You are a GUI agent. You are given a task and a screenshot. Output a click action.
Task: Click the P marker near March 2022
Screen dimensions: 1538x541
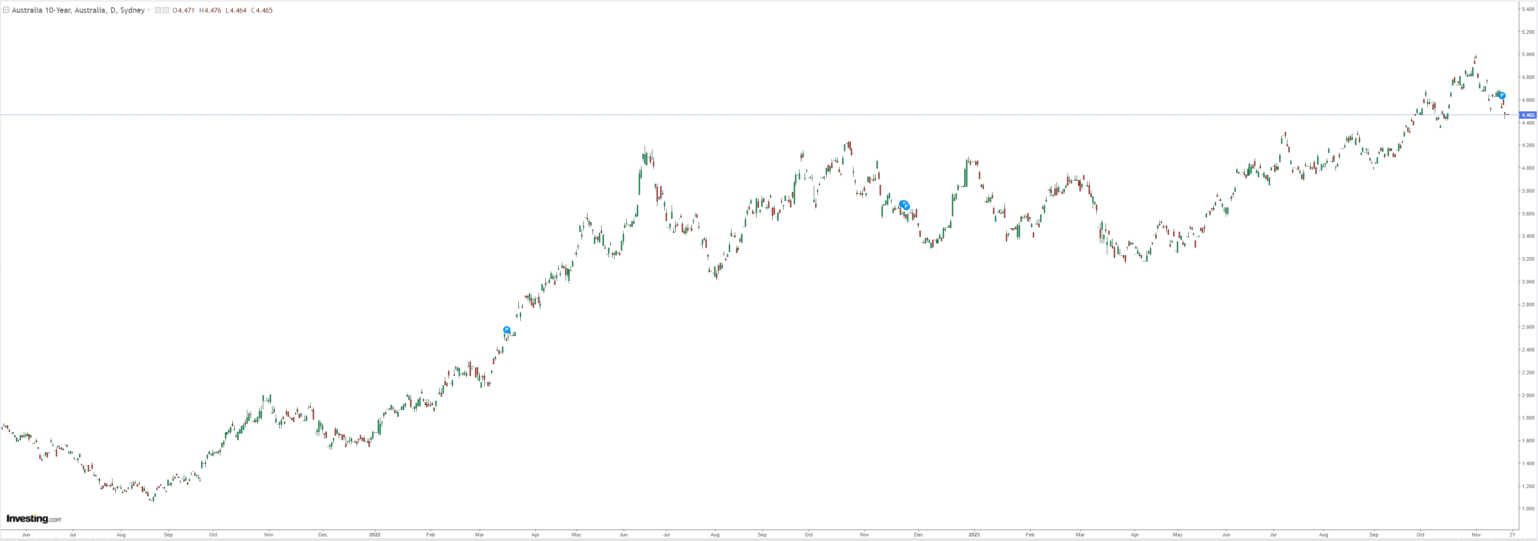pos(506,330)
